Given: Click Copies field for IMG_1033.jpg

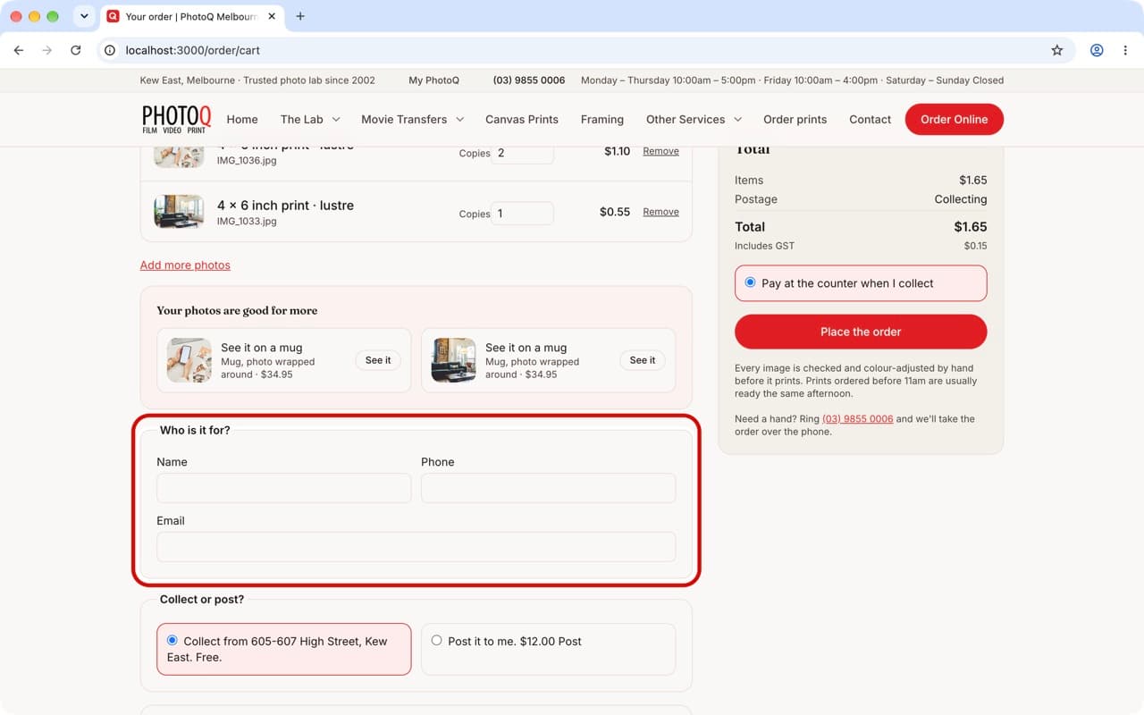Looking at the screenshot, I should (x=522, y=214).
